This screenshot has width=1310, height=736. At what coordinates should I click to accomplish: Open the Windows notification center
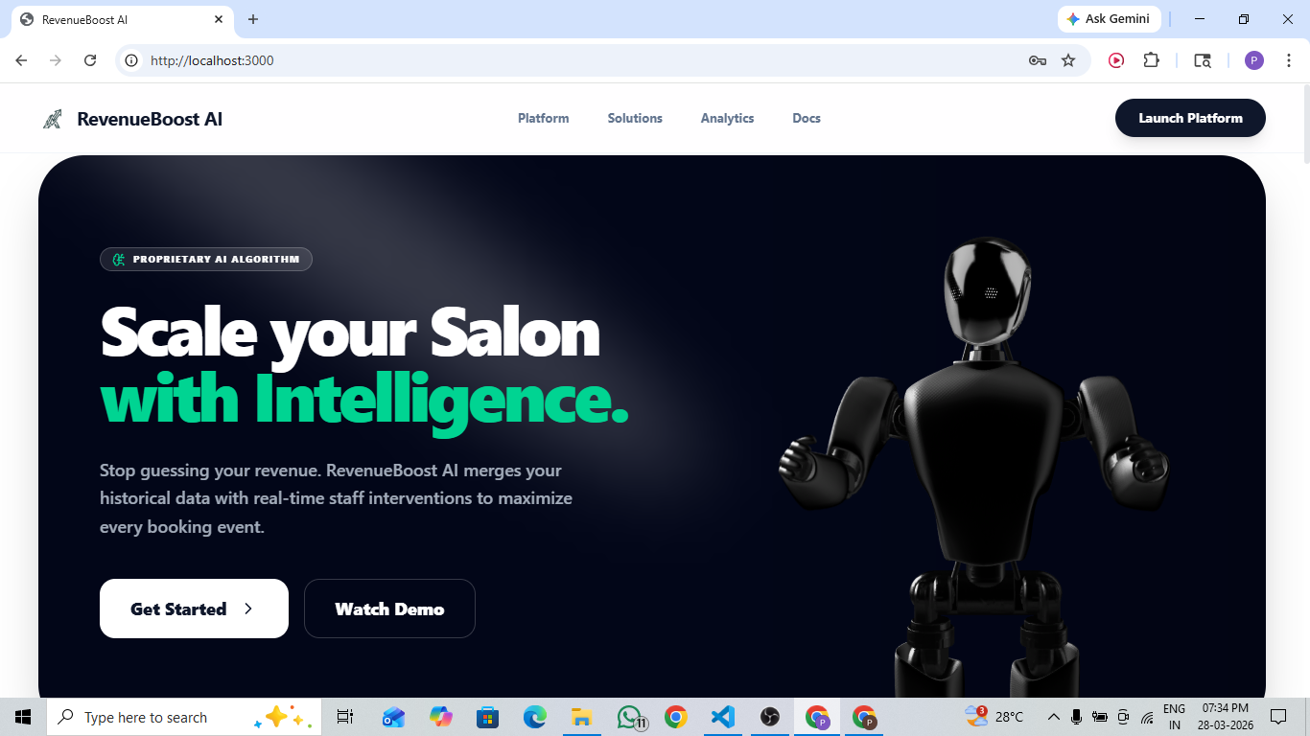coord(1278,717)
